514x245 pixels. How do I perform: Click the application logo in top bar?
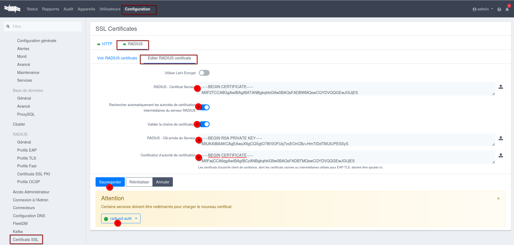(12, 9)
